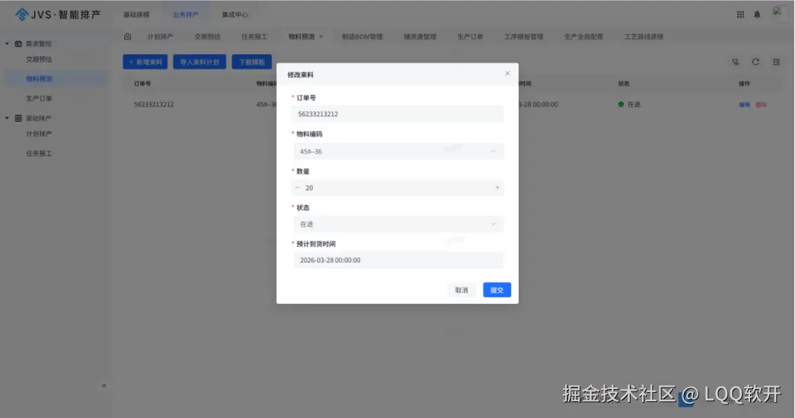Click the 删除 link in row 56233213212
This screenshot has height=418, width=795.
761,104
